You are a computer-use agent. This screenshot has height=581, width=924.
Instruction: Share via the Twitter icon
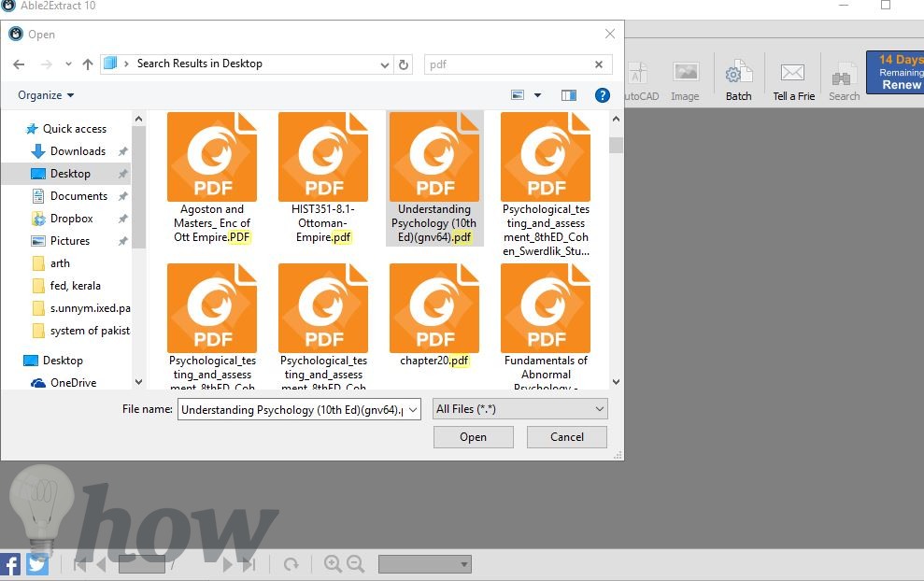click(x=37, y=564)
